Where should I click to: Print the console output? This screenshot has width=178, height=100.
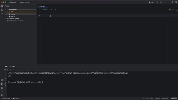tap(6, 83)
